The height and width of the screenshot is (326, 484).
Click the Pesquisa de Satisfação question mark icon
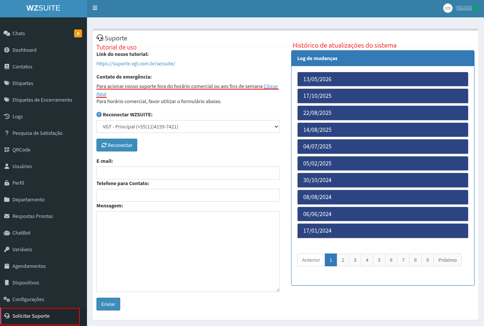tap(7, 133)
